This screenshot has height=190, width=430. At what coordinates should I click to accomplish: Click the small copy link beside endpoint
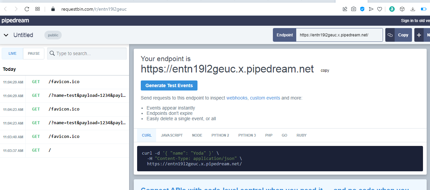point(325,70)
